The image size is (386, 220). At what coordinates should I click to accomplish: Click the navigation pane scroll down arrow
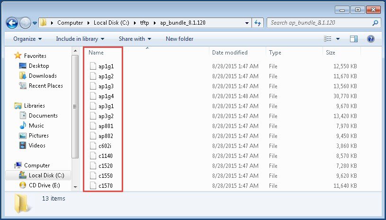tap(75, 187)
